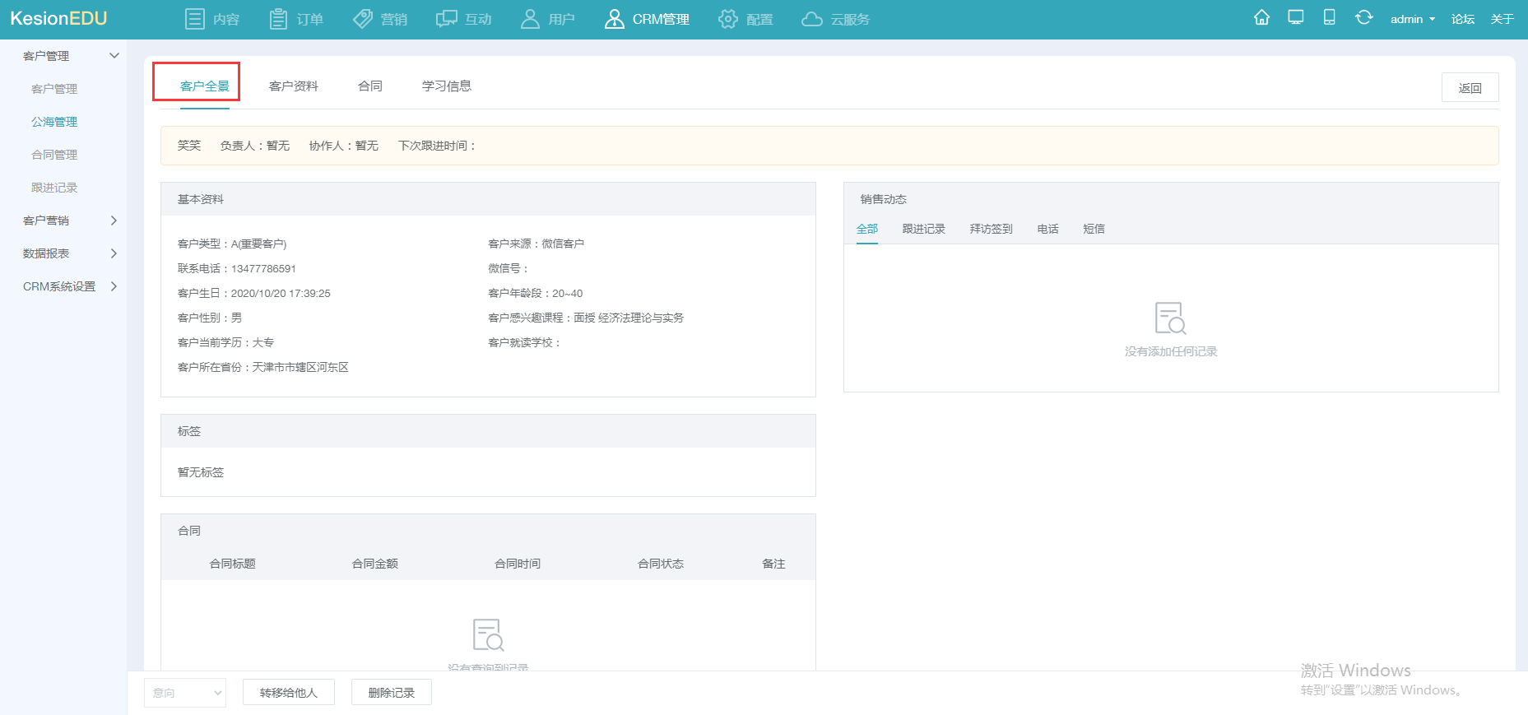Open 公海管理 in the sidebar
1528x715 pixels.
click(54, 122)
